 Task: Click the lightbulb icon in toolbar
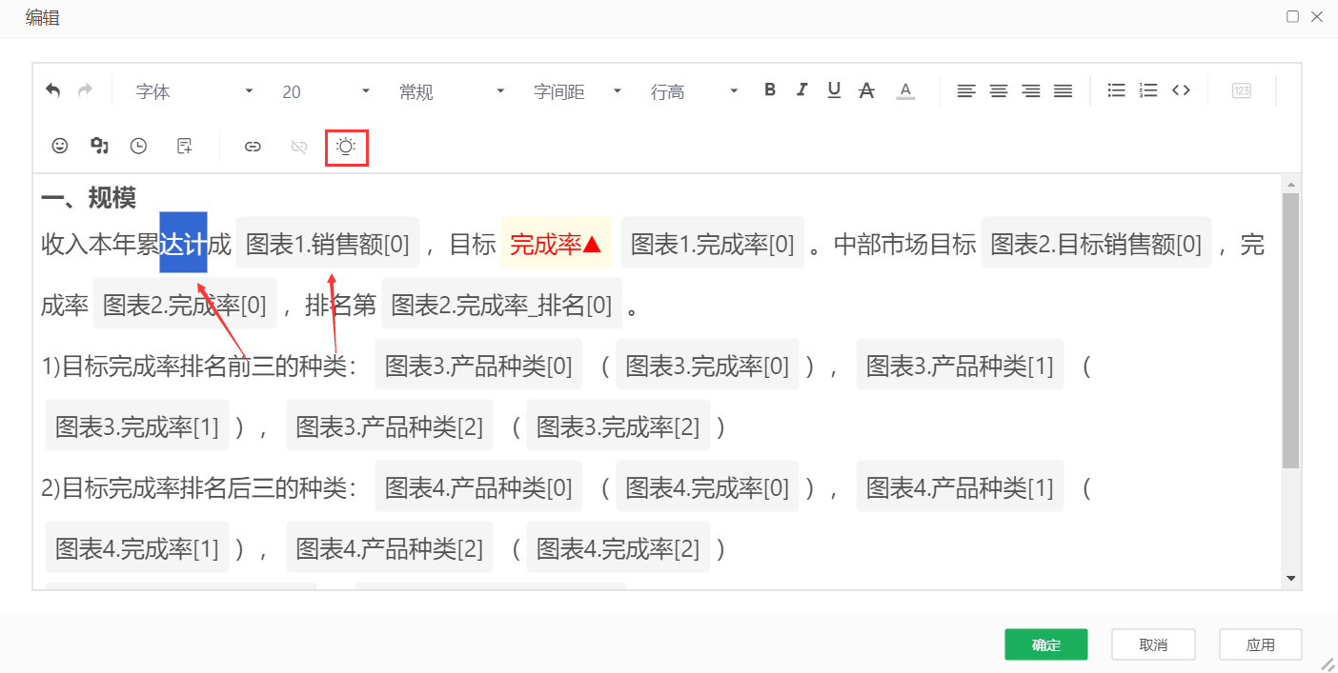346,147
